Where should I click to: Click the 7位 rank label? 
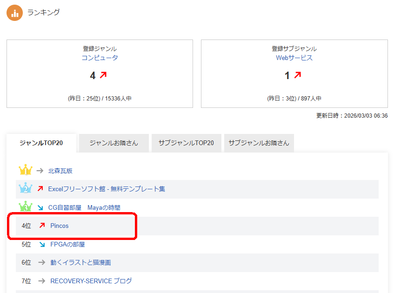(27, 281)
